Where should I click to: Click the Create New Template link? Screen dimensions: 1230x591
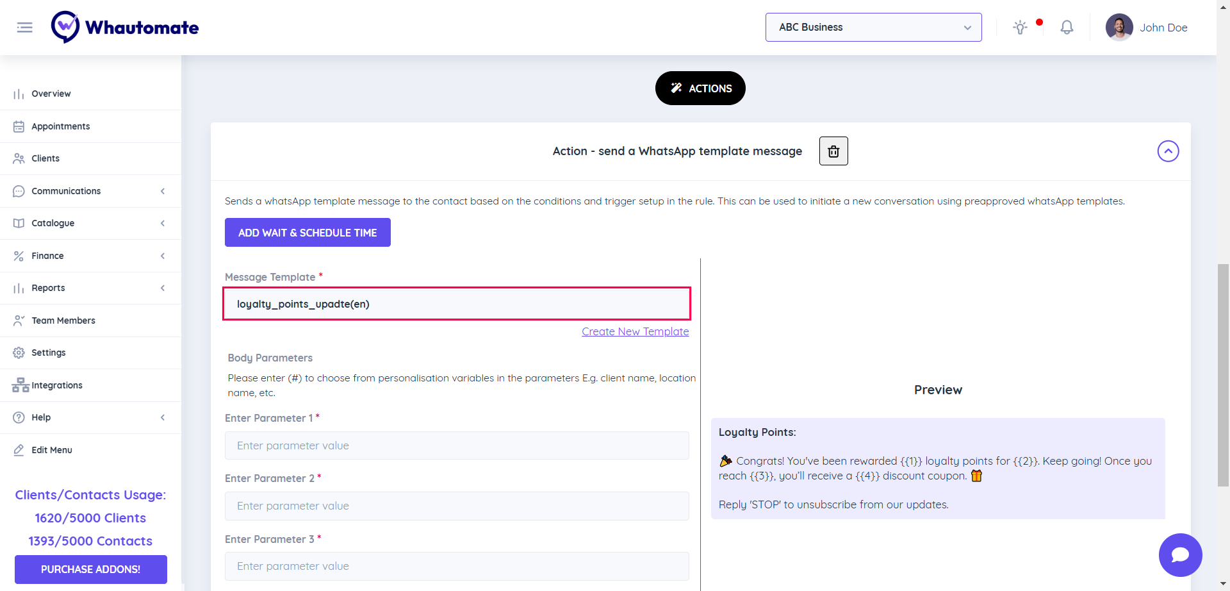coord(635,331)
